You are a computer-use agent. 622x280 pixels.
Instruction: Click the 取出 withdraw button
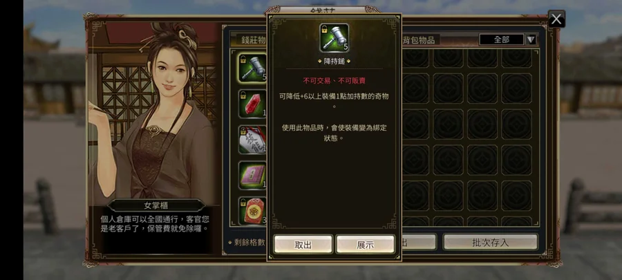pos(303,245)
